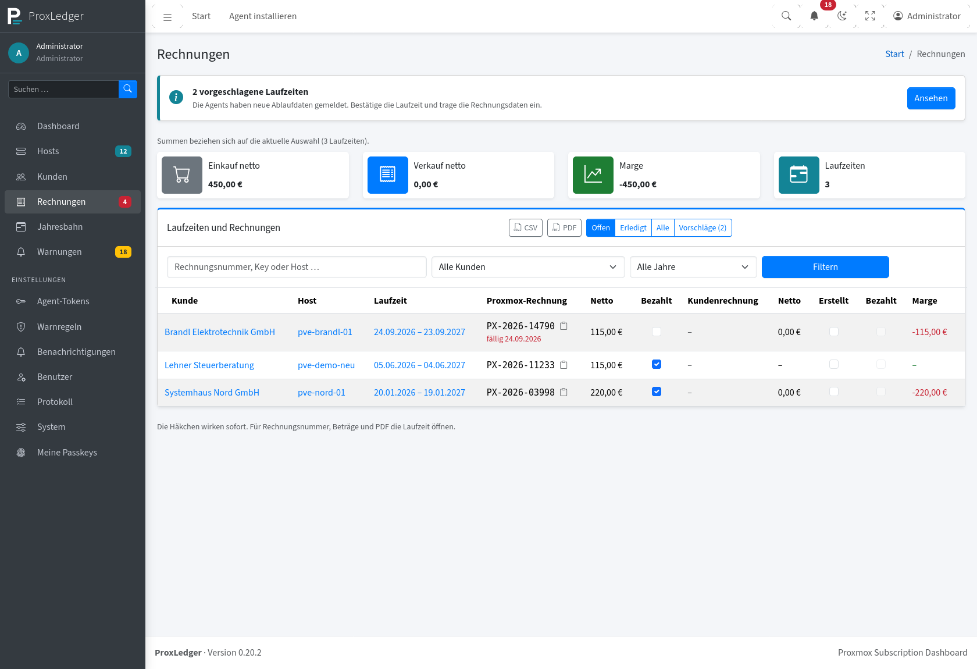Switch to the Erledigt tab

coord(633,228)
